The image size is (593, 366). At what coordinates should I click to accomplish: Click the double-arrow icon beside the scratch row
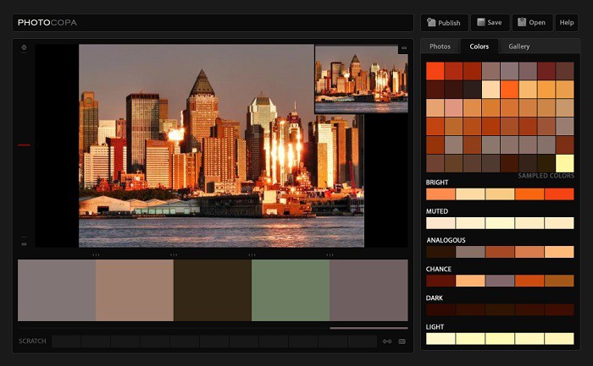(x=387, y=341)
